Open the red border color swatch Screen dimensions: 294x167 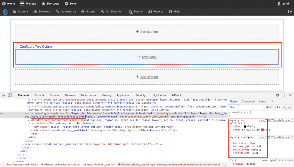point(262,130)
